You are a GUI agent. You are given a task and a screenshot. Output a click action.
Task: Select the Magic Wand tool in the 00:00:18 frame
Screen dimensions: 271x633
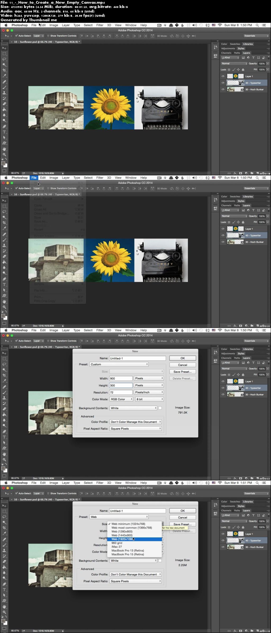pyautogui.click(x=4, y=65)
